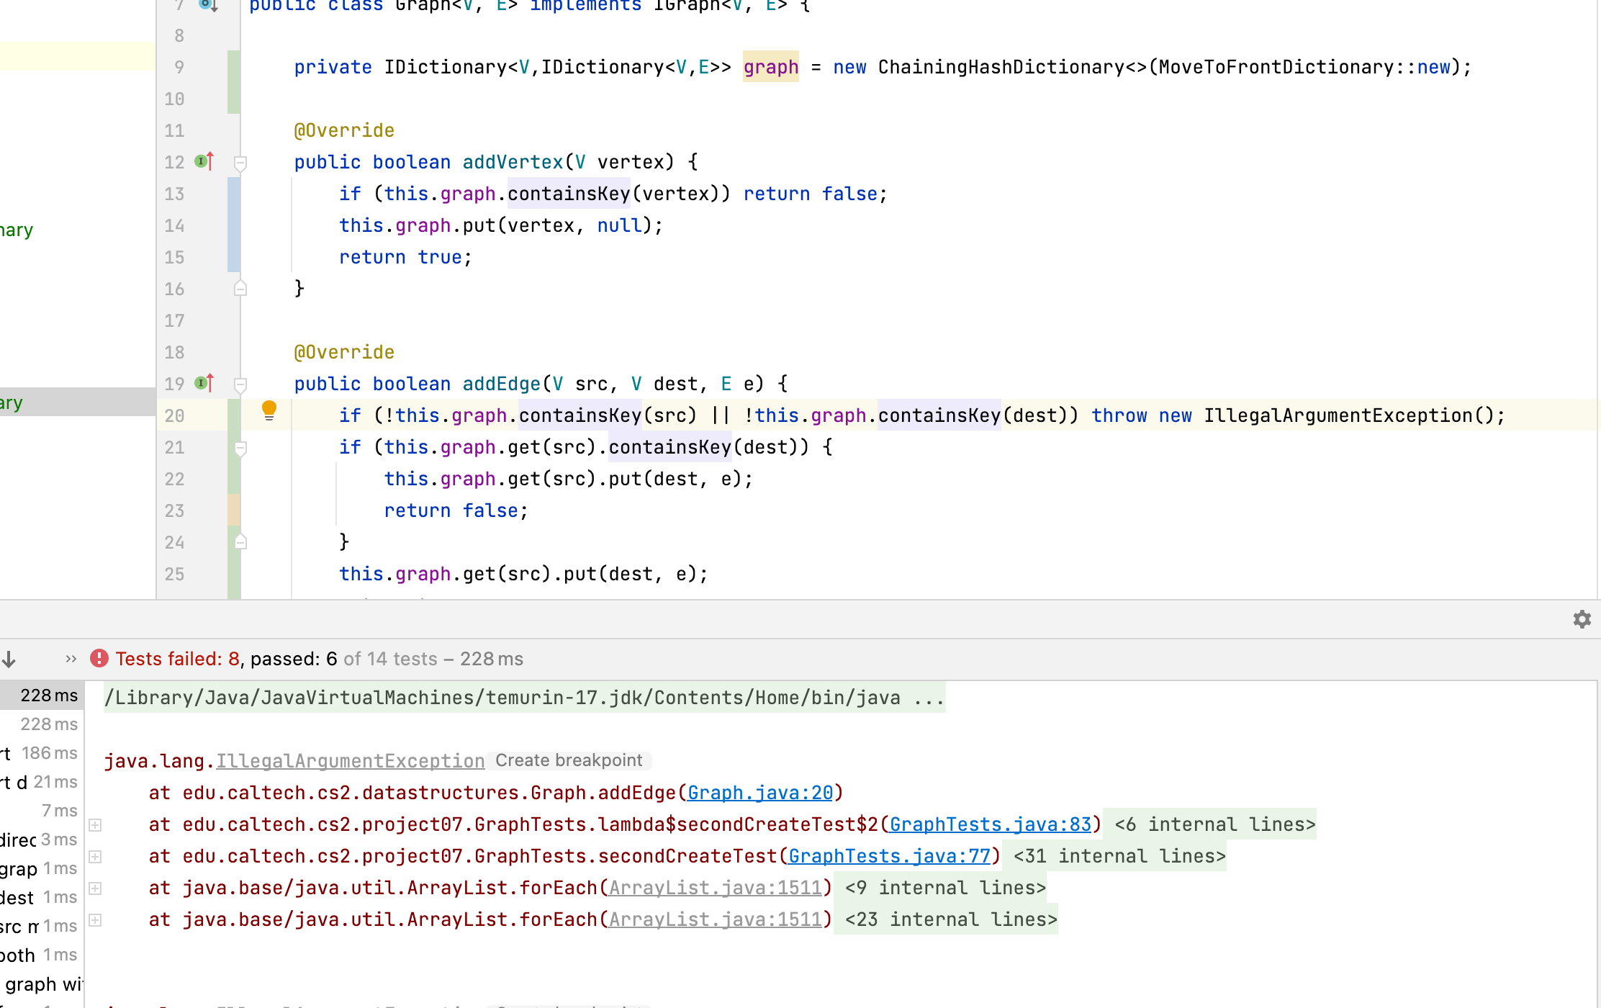The height and width of the screenshot is (1008, 1601).
Task: Click the down arrow in test toolbar
Action: (x=9, y=658)
